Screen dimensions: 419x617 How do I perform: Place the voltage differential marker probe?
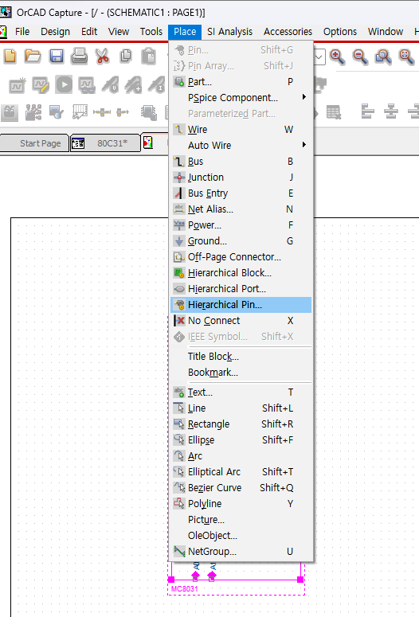point(134,85)
